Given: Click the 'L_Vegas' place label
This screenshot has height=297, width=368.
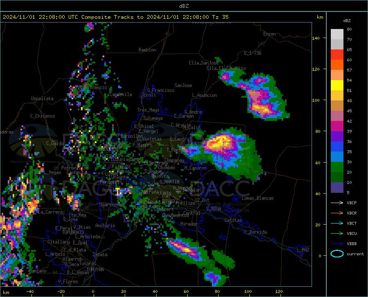Looking at the screenshot, I should point(52,172).
